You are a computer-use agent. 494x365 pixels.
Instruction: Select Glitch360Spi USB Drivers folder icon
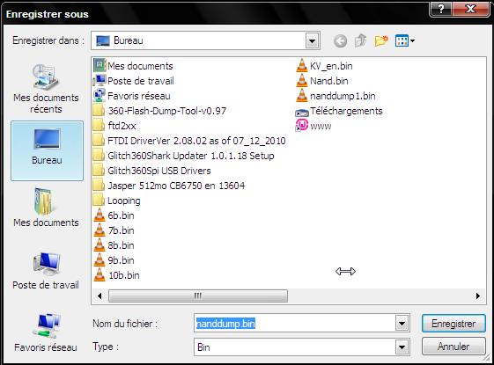(99, 171)
